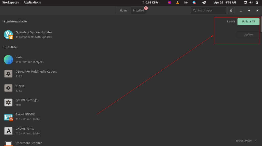The image size is (262, 146).
Task: Select the Web app name
Action: point(18,57)
